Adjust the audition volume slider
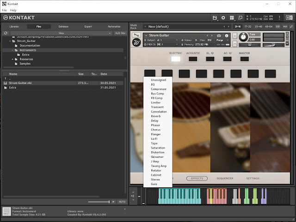Image resolution: width=296 pixels, height=222 pixels. click(x=99, y=202)
